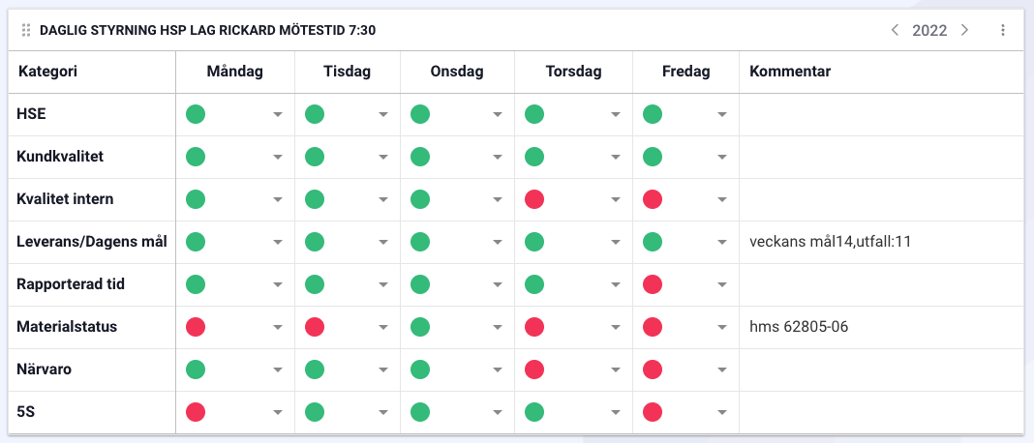Click the 2022 year label

(929, 31)
